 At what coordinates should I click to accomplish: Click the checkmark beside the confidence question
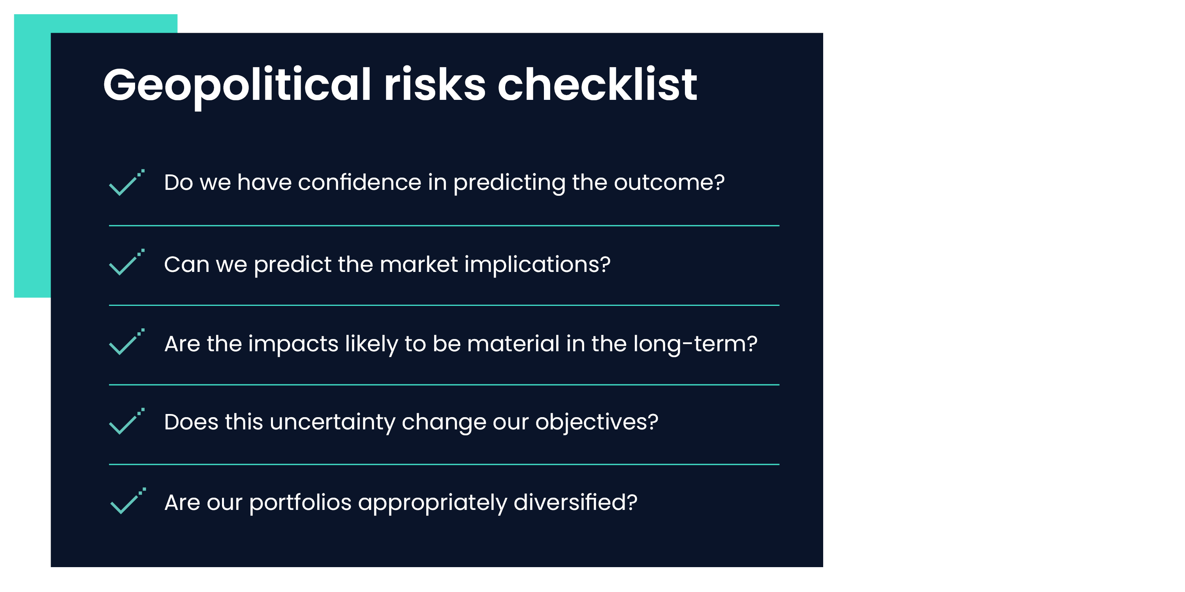click(125, 184)
